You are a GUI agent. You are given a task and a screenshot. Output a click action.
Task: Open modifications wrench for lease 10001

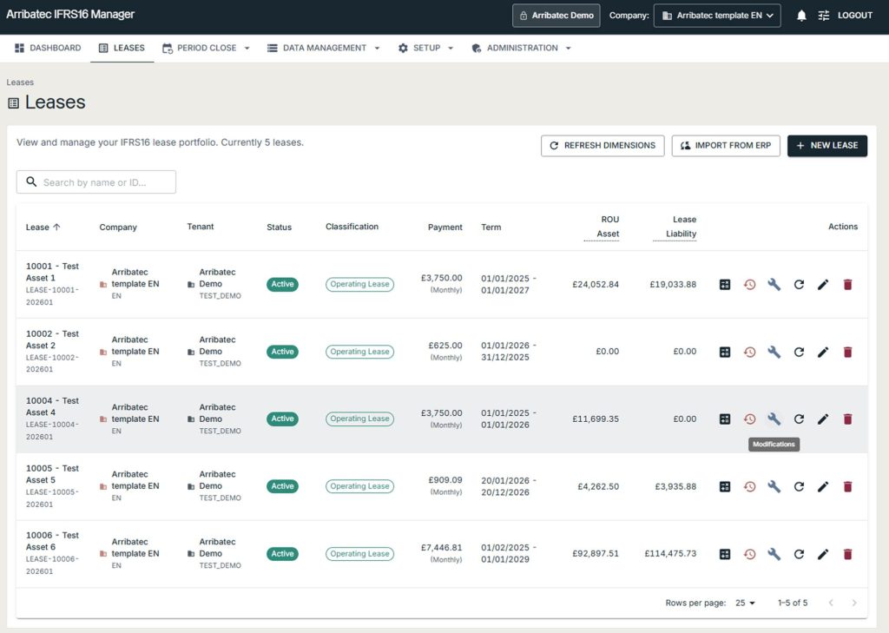pos(774,285)
